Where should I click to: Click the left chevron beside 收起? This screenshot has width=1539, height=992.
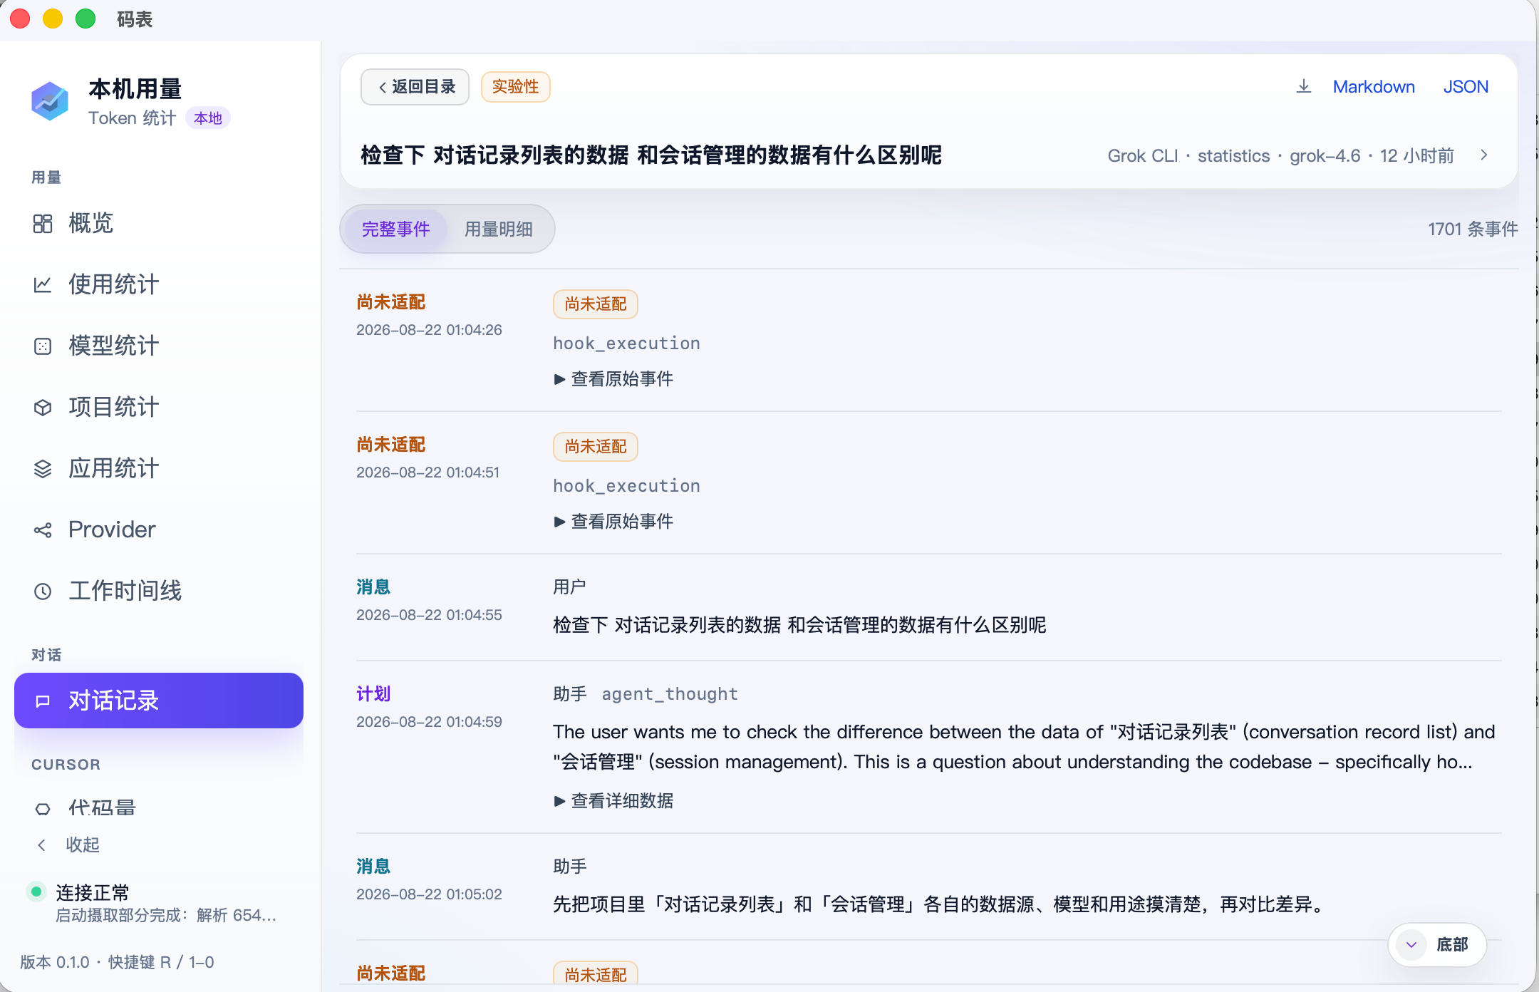pyautogui.click(x=42, y=845)
